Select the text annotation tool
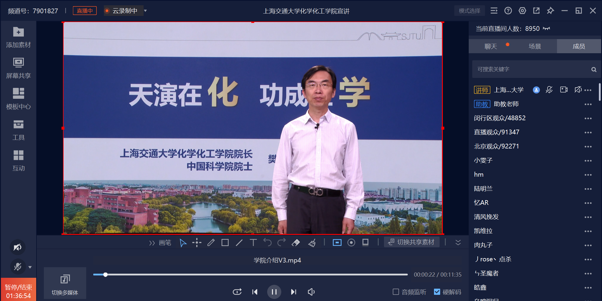Viewport: 602px width, 301px height. [x=253, y=243]
